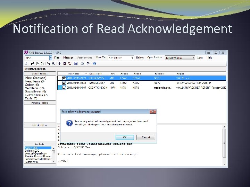This screenshot has width=250, height=187.
Task: Click the printer icon in the toolbar
Action: click(x=82, y=63)
